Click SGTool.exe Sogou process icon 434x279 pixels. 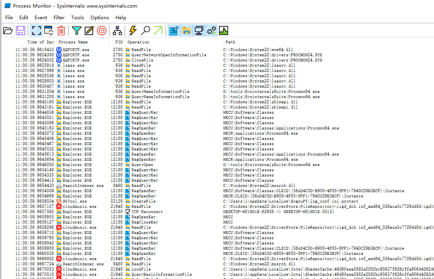(x=59, y=201)
